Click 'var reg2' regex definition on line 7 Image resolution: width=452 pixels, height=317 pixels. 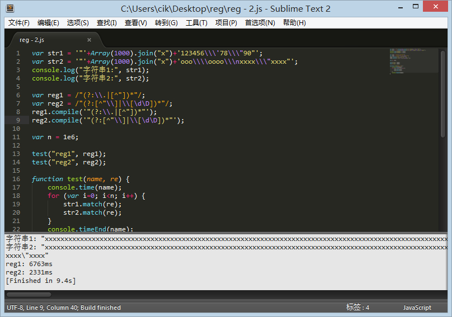pos(102,103)
